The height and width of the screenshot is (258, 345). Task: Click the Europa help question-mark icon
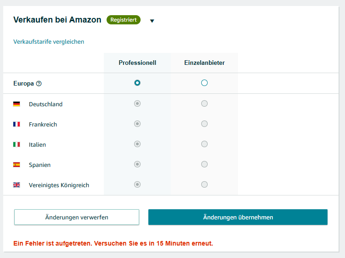click(39, 84)
